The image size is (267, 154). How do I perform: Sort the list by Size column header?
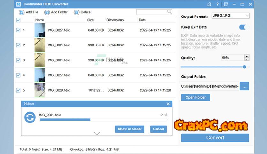click(x=90, y=20)
